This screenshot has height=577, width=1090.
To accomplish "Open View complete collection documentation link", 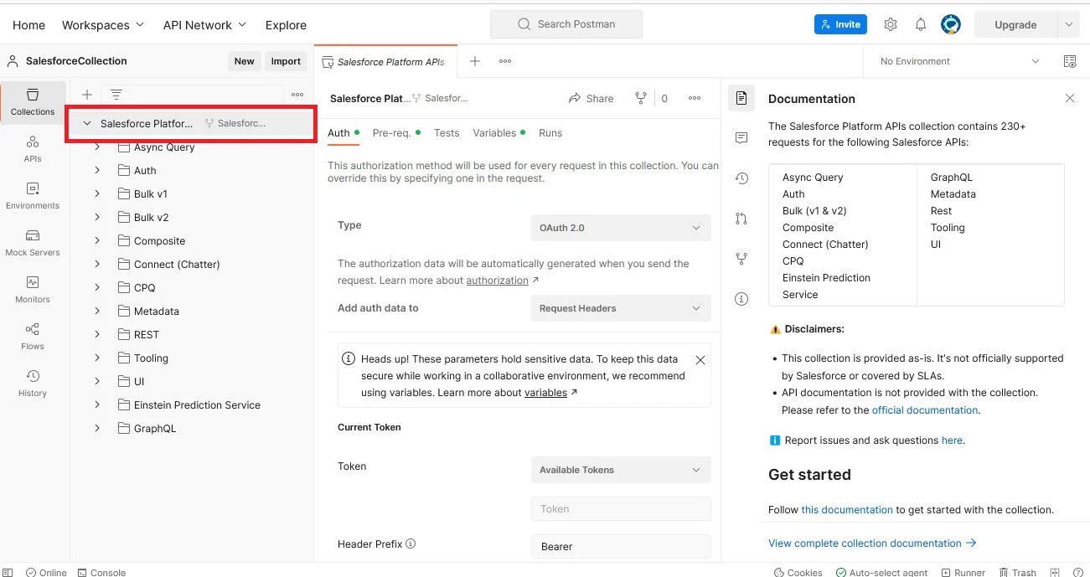I will [872, 544].
